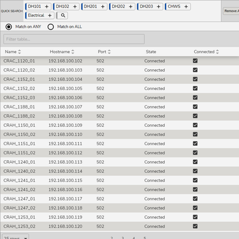Click plus icon on Electrical tag
This screenshot has height=239, width=239.
tap(50, 15)
